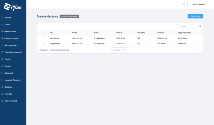The width and height of the screenshot is (214, 125).
Task: Click the Pfizer logo
Action: click(x=13, y=7)
